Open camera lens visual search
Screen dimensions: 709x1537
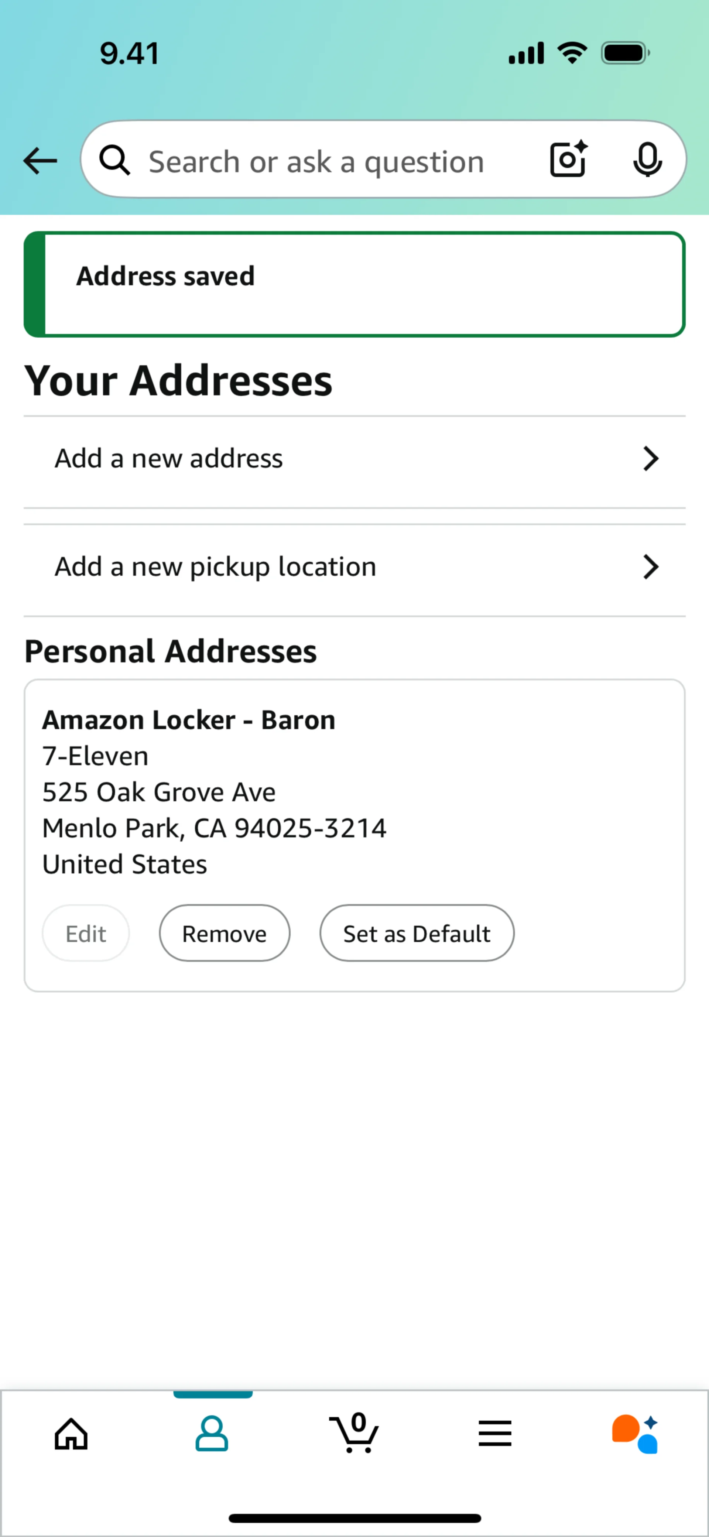[568, 159]
